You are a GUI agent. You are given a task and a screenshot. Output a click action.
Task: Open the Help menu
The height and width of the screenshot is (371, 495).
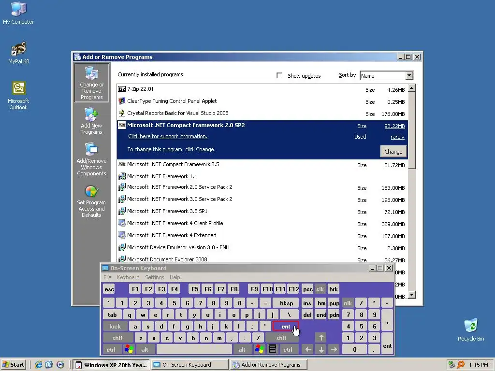click(x=175, y=277)
